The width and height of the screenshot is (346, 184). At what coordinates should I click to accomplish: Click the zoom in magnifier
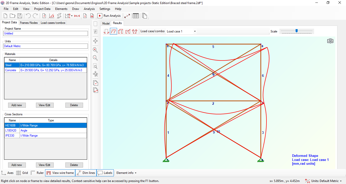click(x=95, y=50)
